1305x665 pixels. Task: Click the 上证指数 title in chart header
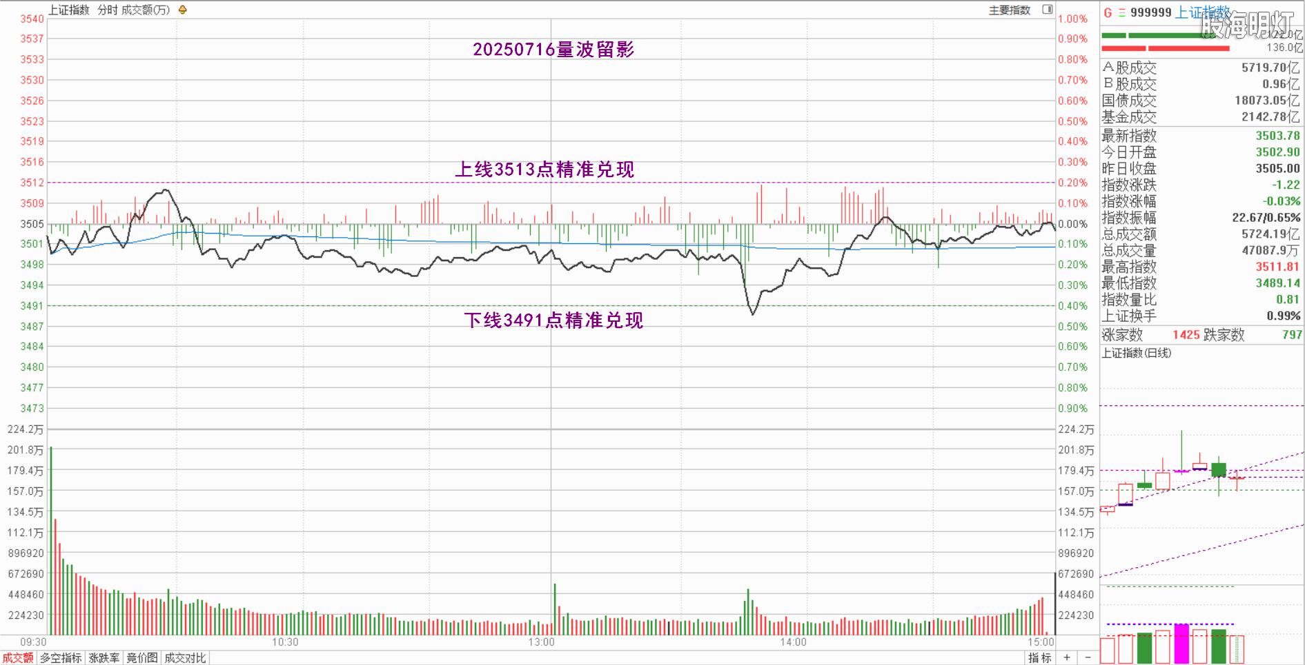(x=69, y=10)
